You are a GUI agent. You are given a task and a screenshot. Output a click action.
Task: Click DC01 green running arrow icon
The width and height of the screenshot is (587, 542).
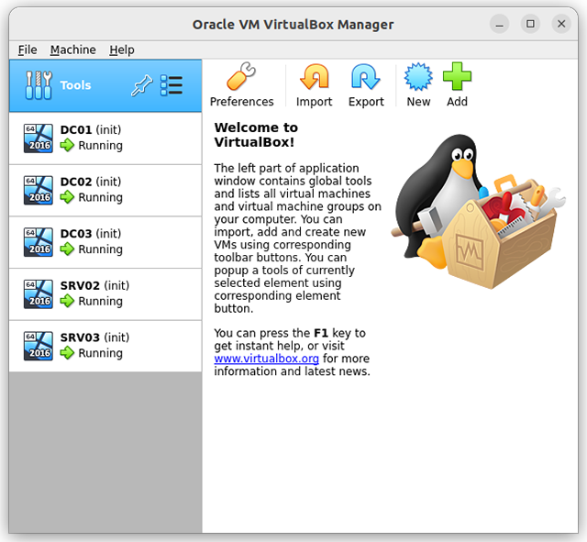[x=67, y=145]
